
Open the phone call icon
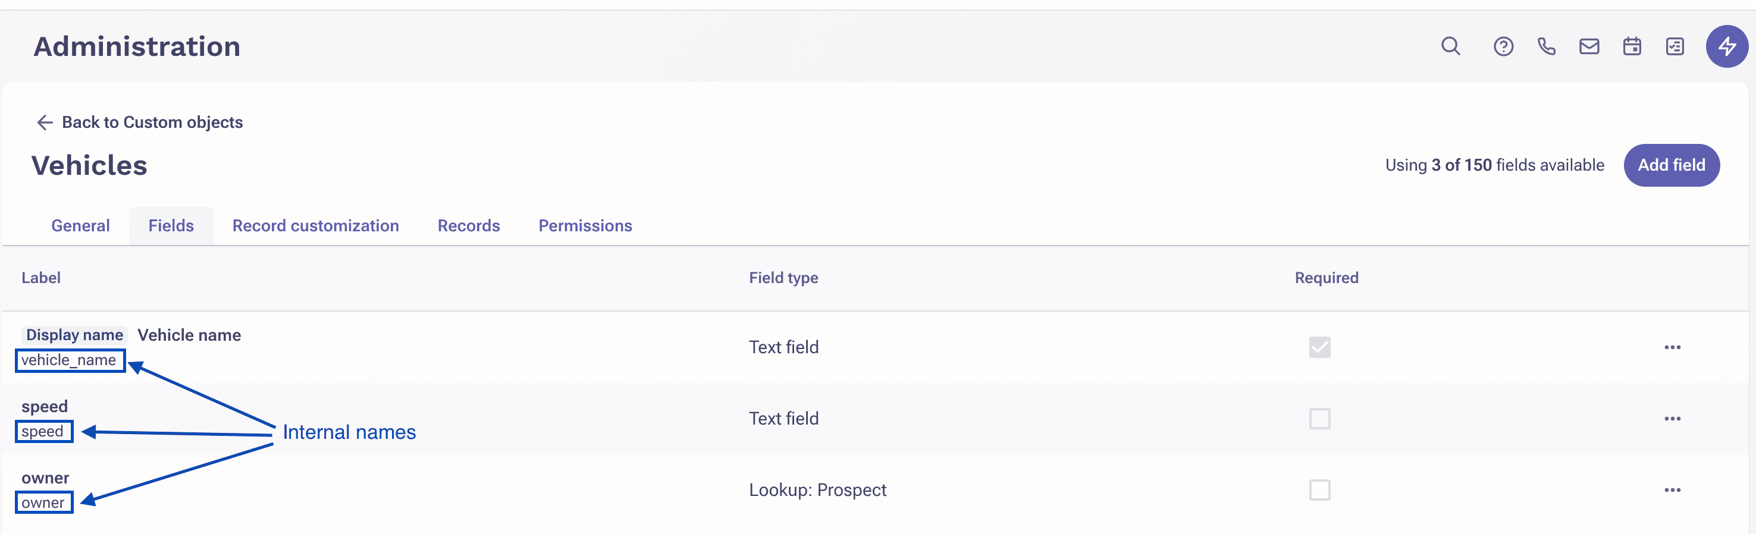point(1546,46)
